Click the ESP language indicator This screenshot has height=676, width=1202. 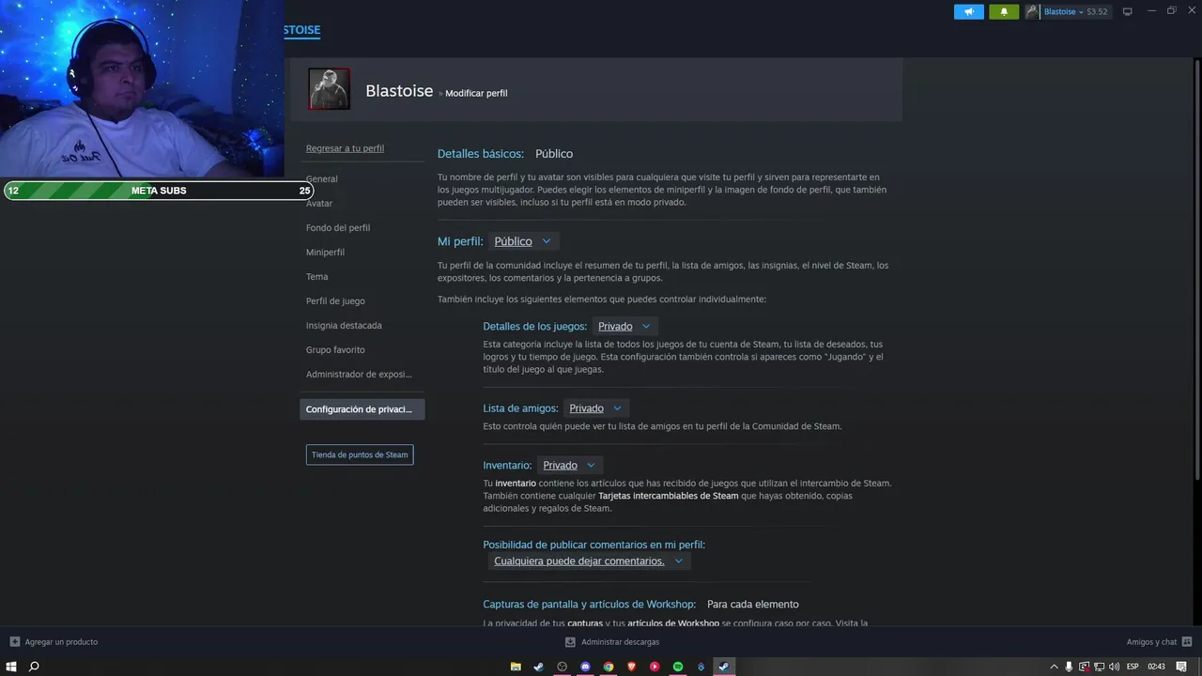1133,667
